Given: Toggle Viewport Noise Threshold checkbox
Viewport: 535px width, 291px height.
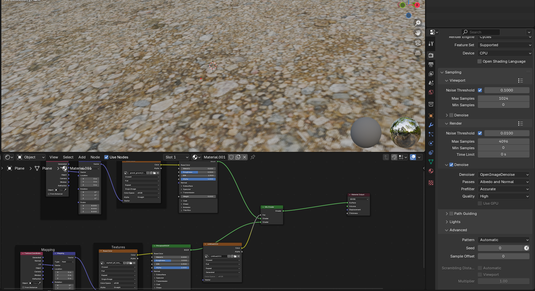Looking at the screenshot, I should [x=480, y=90].
